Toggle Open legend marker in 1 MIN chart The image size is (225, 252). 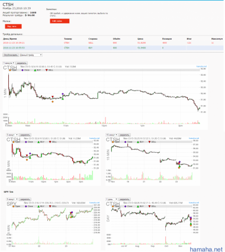pos(13,70)
